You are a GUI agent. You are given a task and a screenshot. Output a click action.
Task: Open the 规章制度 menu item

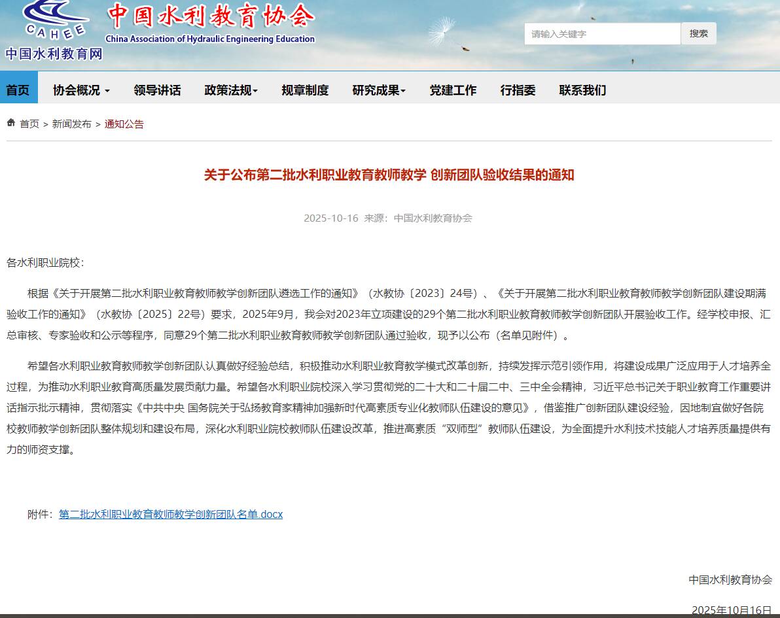click(305, 90)
